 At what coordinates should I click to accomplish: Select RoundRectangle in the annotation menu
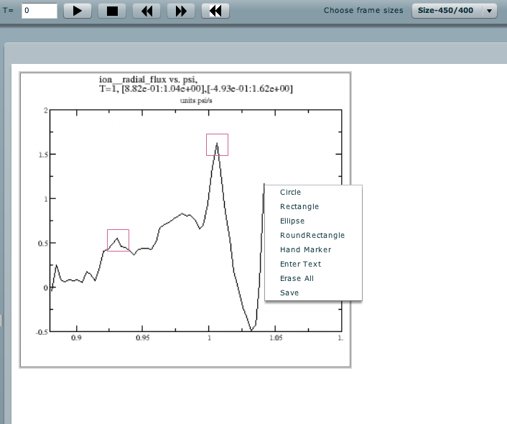coord(312,235)
